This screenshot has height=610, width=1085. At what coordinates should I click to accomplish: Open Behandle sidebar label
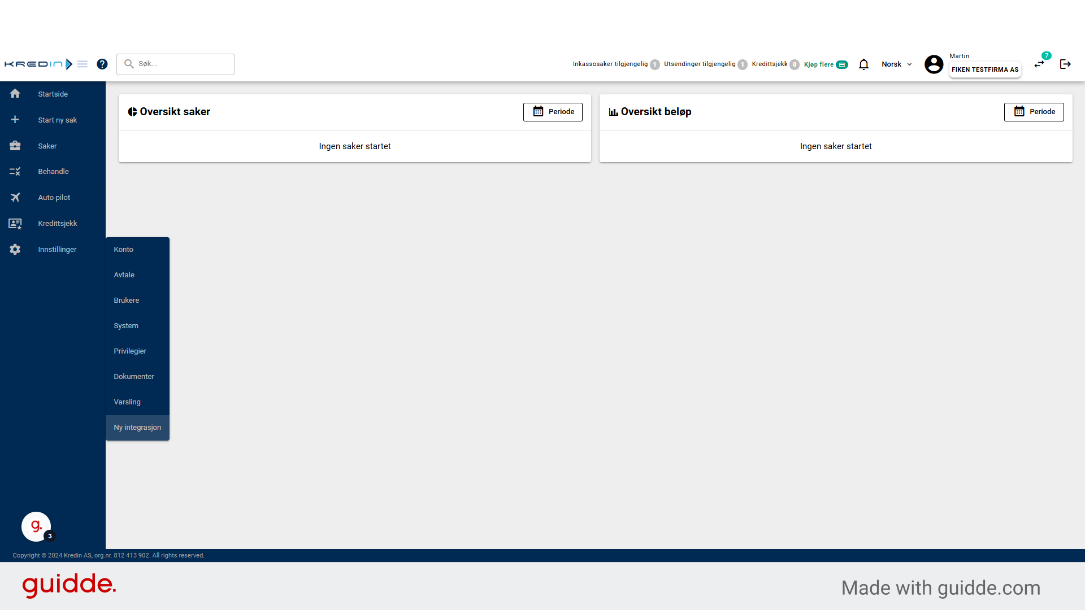(53, 172)
